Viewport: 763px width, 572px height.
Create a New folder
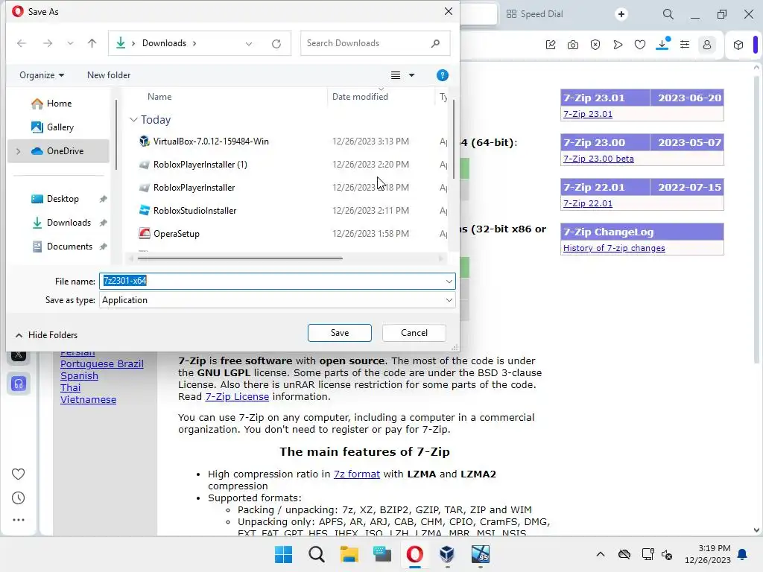click(109, 75)
